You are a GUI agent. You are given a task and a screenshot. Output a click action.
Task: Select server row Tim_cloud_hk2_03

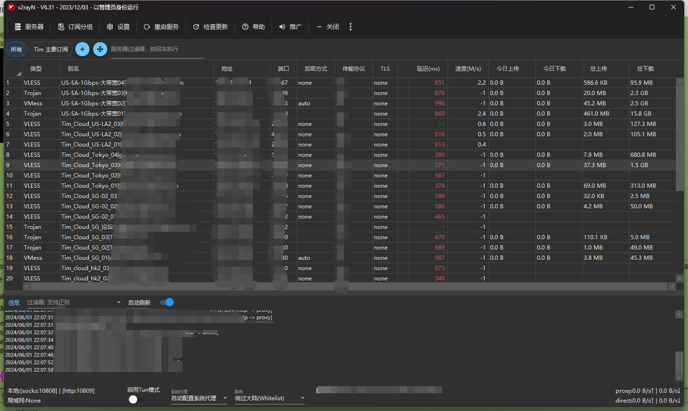click(x=340, y=268)
